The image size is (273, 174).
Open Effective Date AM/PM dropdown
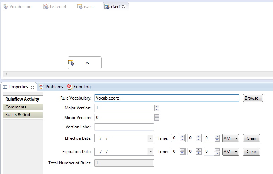231,138
